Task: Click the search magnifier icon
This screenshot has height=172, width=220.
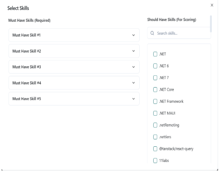Action: click(152, 33)
